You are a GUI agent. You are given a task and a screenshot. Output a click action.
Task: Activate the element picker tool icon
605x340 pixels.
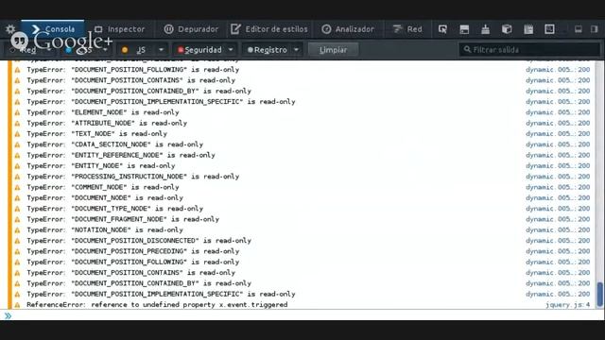[442, 29]
